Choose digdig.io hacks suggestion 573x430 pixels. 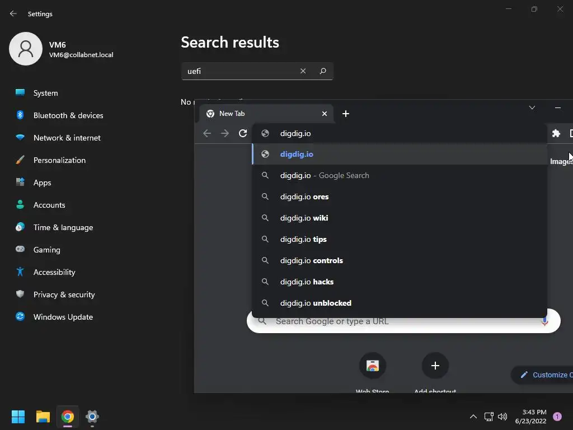pyautogui.click(x=400, y=282)
